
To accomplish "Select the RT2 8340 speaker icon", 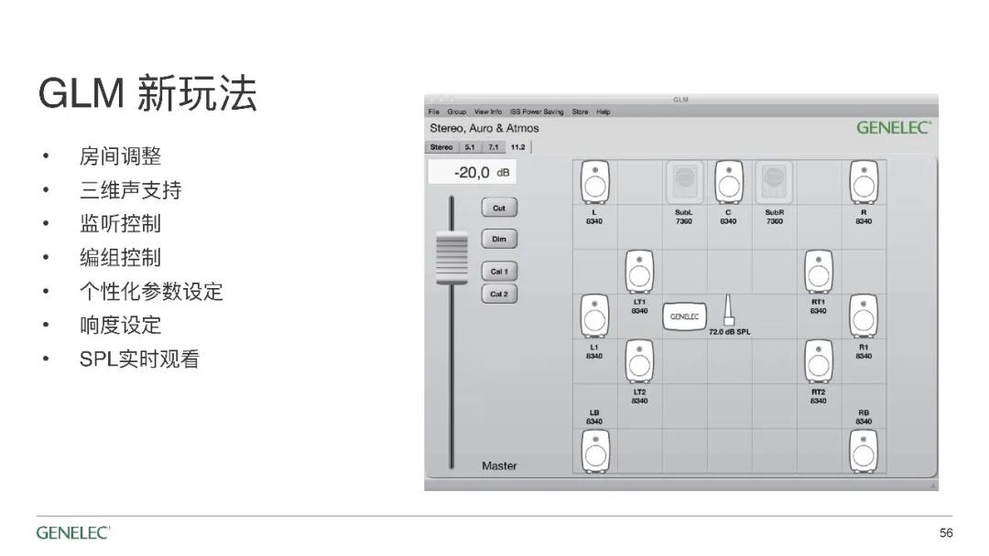I will click(x=819, y=361).
